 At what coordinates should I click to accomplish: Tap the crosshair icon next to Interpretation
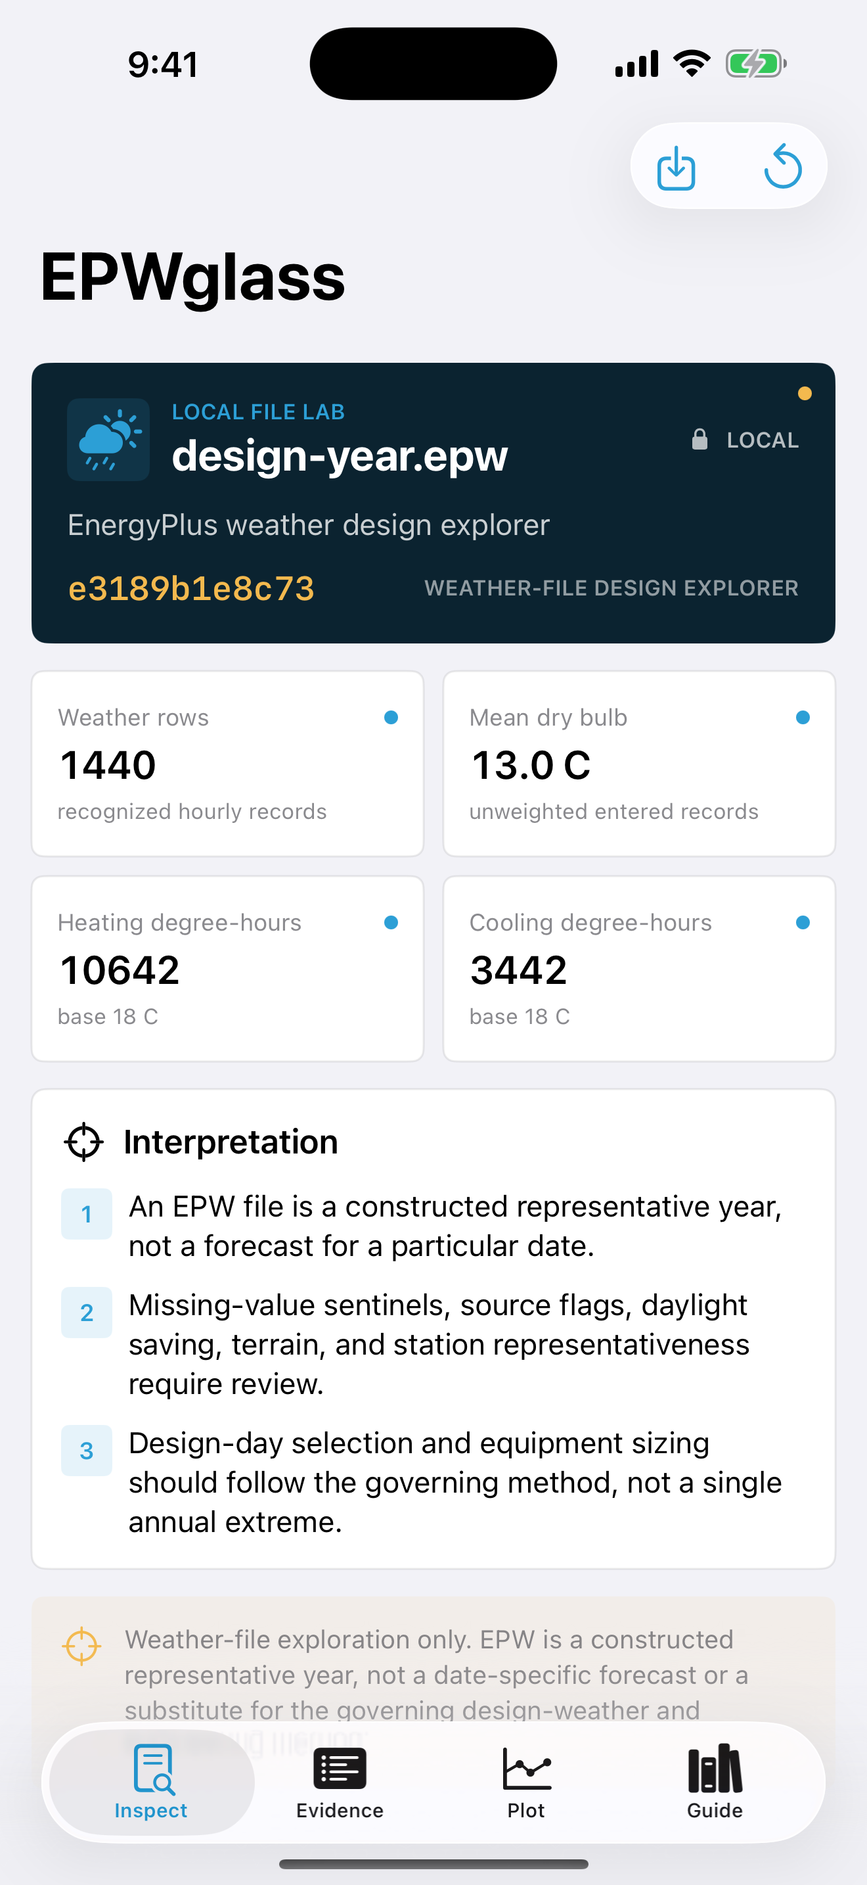84,1142
